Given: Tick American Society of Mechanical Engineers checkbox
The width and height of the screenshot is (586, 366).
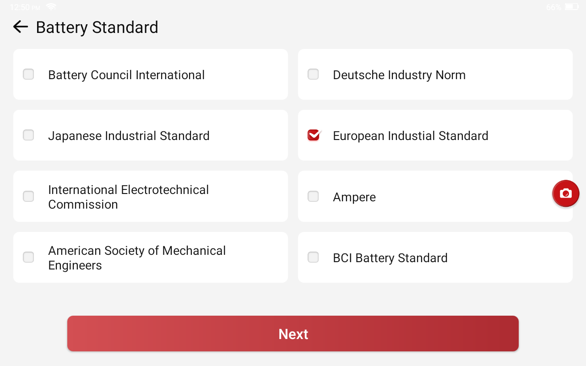Looking at the screenshot, I should 28,257.
